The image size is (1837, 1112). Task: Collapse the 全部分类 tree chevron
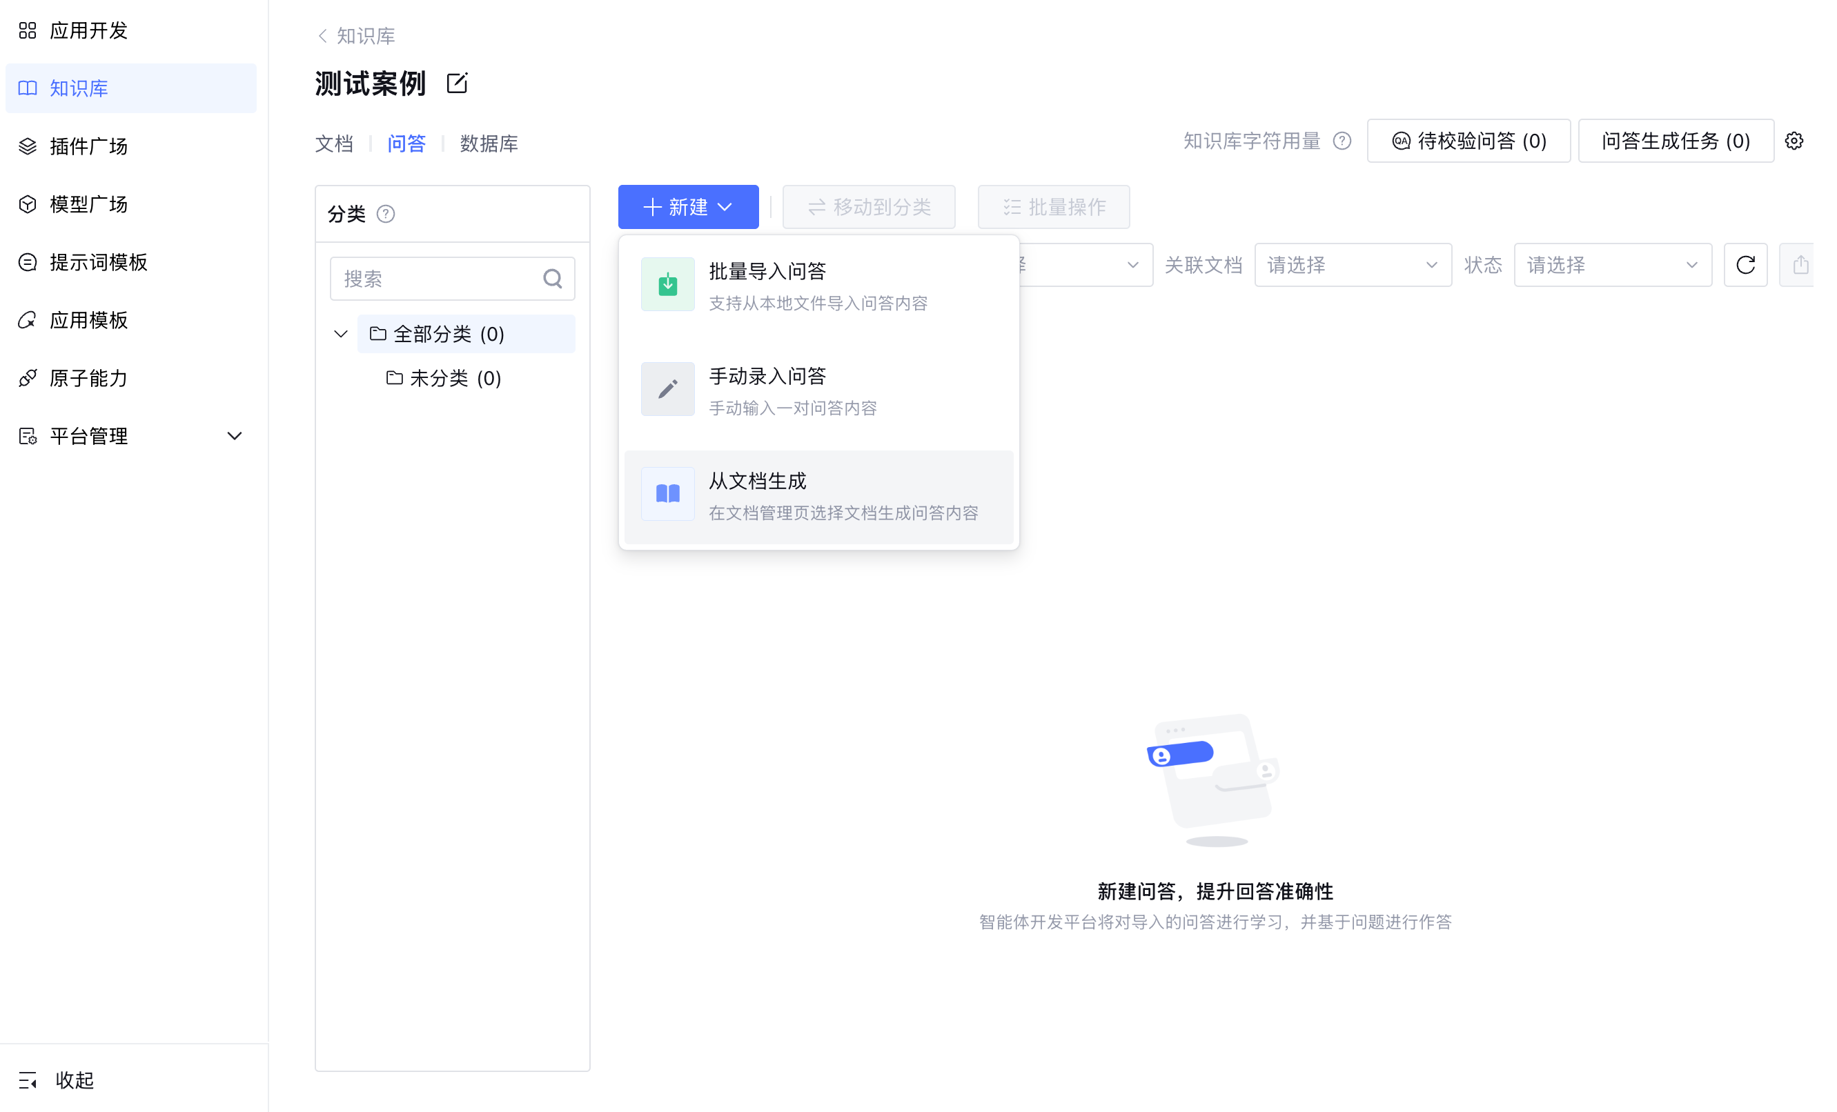coord(341,334)
